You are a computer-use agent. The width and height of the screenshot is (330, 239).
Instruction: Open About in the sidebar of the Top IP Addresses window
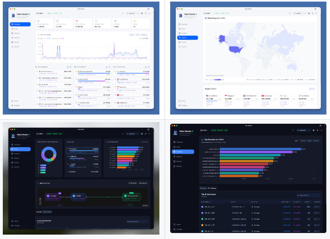click(x=179, y=225)
